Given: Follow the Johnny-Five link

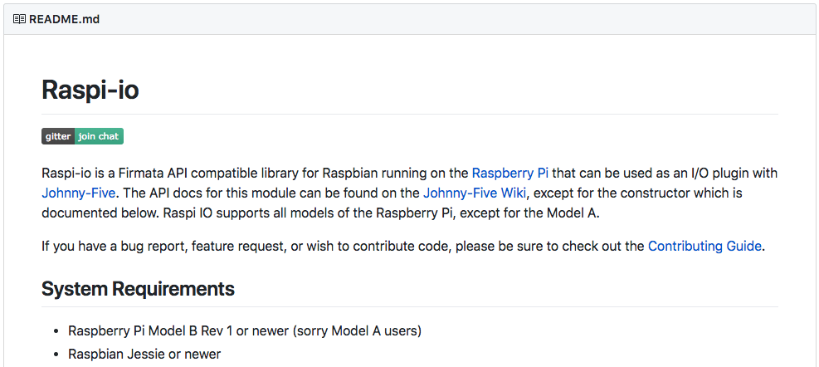Looking at the screenshot, I should [78, 193].
